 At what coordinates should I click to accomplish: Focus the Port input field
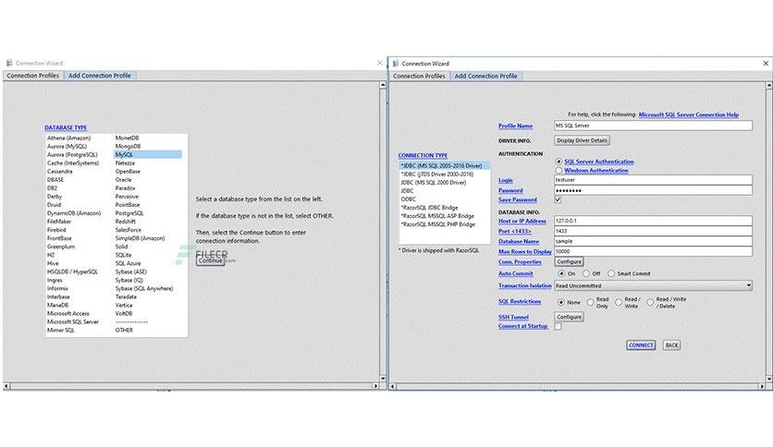click(653, 231)
